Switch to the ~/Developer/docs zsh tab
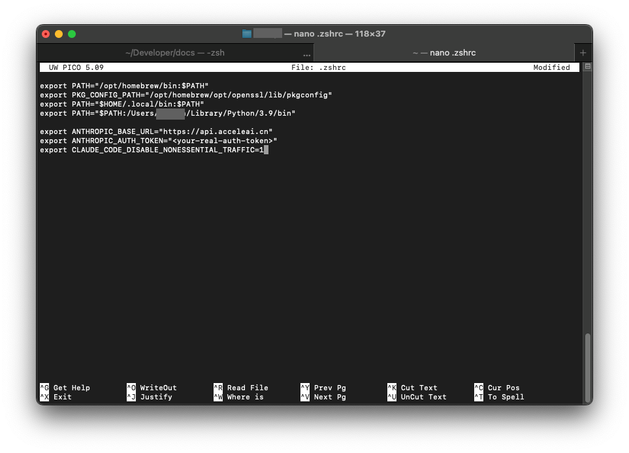 tap(175, 52)
